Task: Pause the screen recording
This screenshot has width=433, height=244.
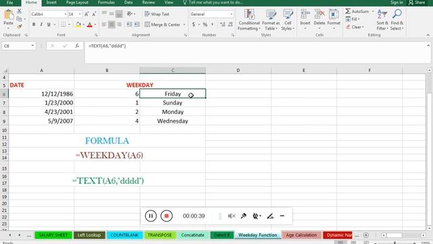Action: tap(151, 216)
